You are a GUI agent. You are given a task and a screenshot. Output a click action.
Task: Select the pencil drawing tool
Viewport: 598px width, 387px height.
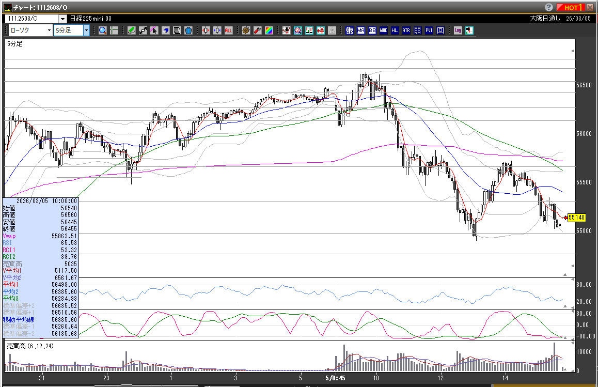(132, 30)
